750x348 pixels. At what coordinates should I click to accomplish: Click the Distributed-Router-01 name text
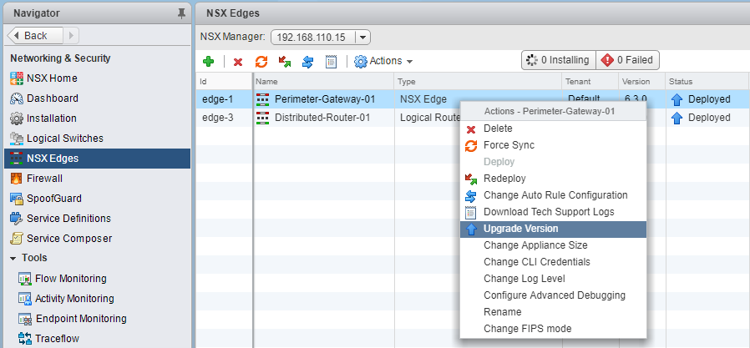(322, 118)
